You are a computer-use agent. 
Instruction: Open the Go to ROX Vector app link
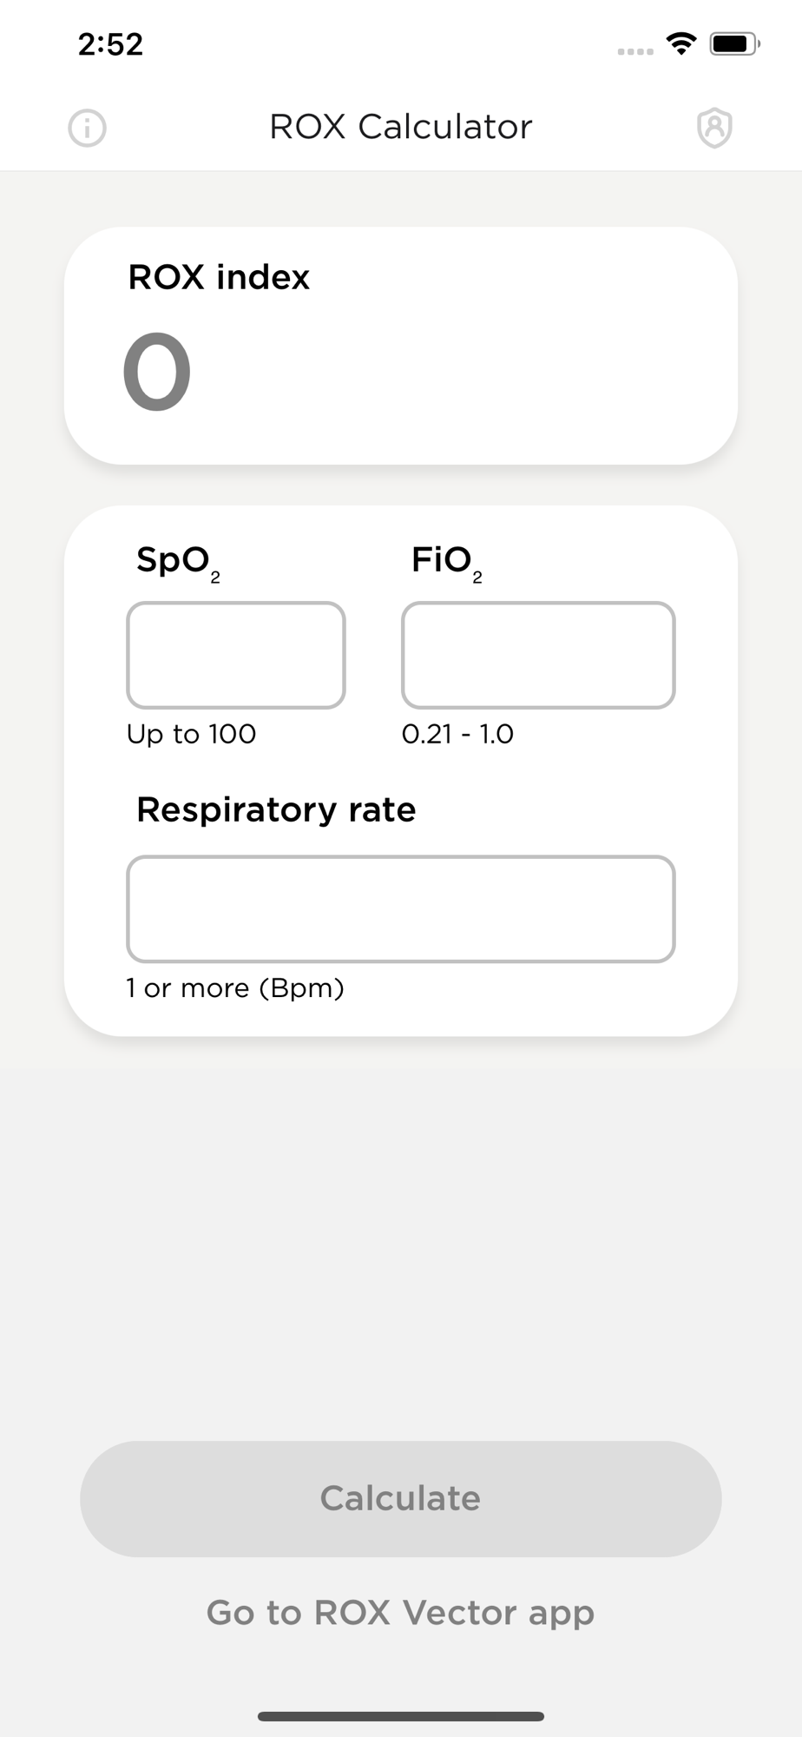pyautogui.click(x=401, y=1613)
